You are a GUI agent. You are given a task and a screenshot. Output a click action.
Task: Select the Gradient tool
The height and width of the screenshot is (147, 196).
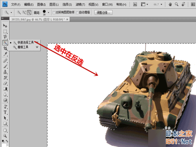click(x=5, y=89)
